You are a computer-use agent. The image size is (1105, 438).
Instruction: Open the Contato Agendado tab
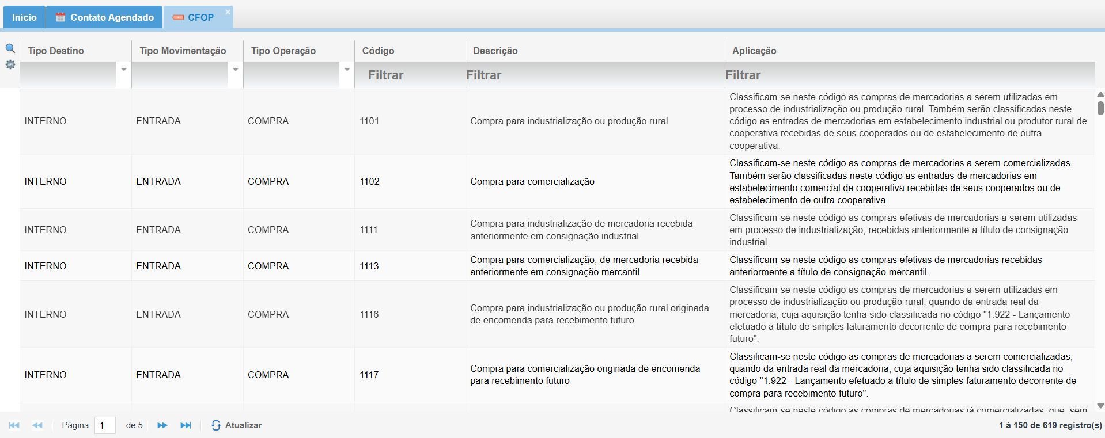[105, 17]
